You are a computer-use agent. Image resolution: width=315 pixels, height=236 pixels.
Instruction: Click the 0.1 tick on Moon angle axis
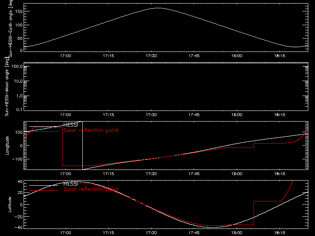click(19, 109)
